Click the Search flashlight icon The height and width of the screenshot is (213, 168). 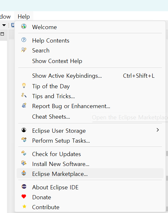pos(24,50)
